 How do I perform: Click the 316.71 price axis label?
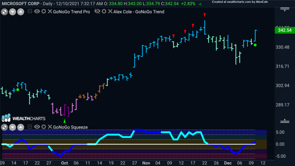pos(283,67)
